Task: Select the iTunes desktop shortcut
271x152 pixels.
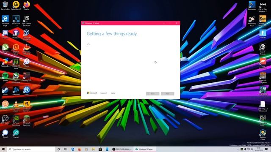Action: click(27, 62)
